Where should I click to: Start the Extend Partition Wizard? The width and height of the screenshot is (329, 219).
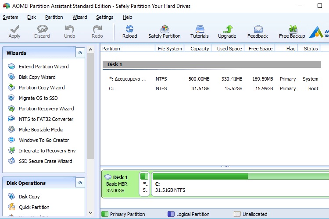click(x=43, y=67)
